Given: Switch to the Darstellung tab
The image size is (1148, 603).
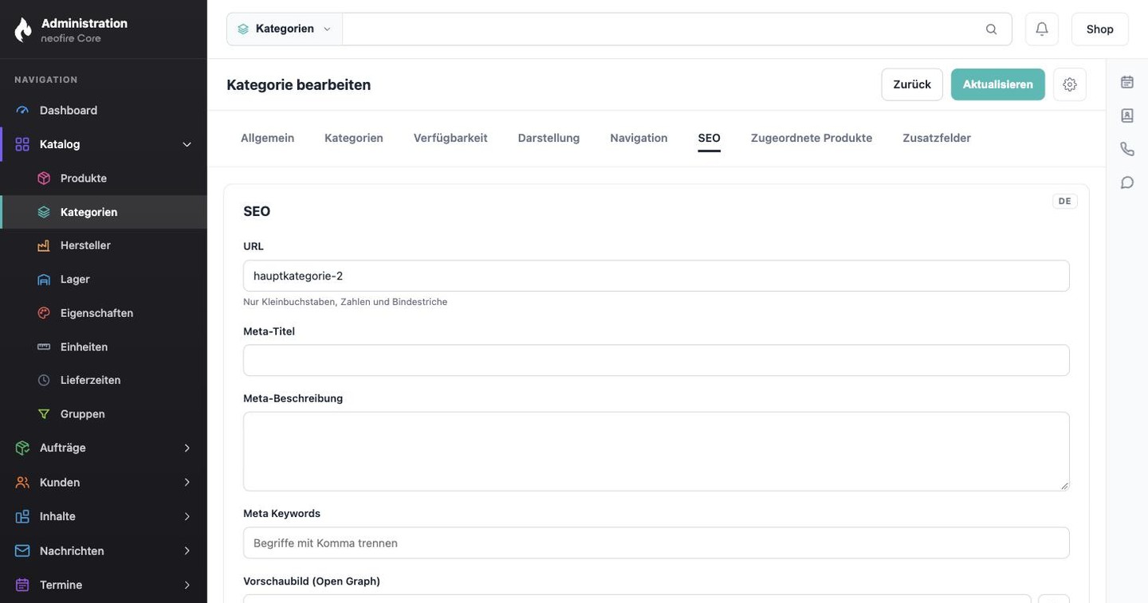Looking at the screenshot, I should pos(548,138).
